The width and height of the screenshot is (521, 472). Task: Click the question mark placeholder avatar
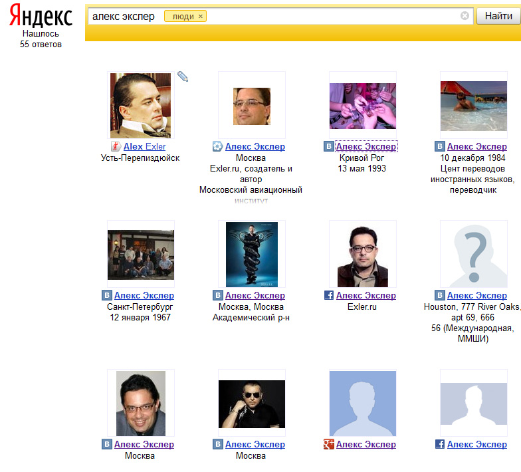[x=474, y=255]
